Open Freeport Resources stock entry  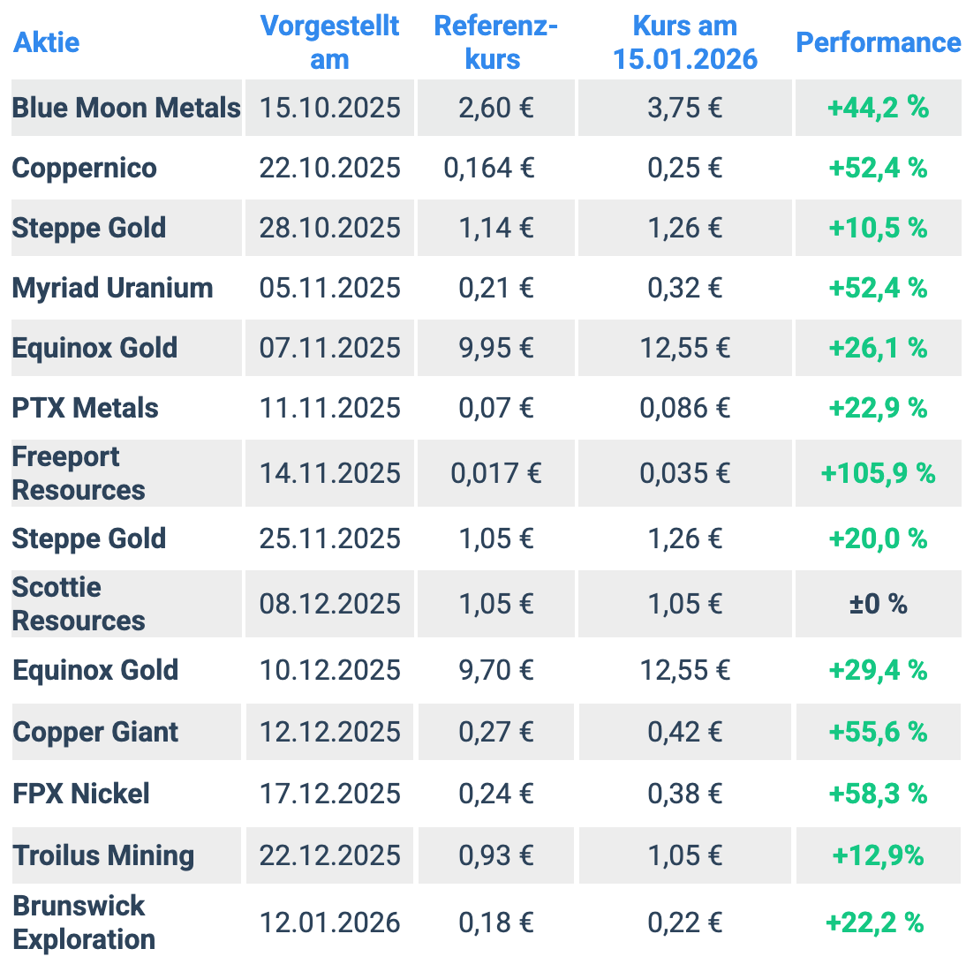point(79,473)
